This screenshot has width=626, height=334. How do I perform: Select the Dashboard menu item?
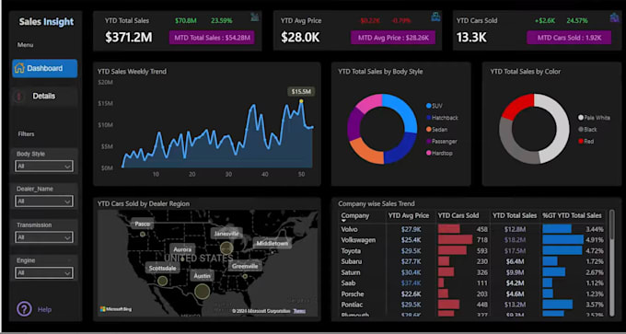[45, 68]
